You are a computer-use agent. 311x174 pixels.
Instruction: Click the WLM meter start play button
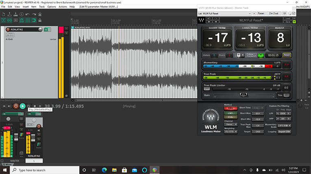239,55
